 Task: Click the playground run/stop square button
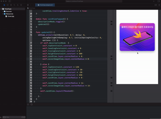pos(32,105)
